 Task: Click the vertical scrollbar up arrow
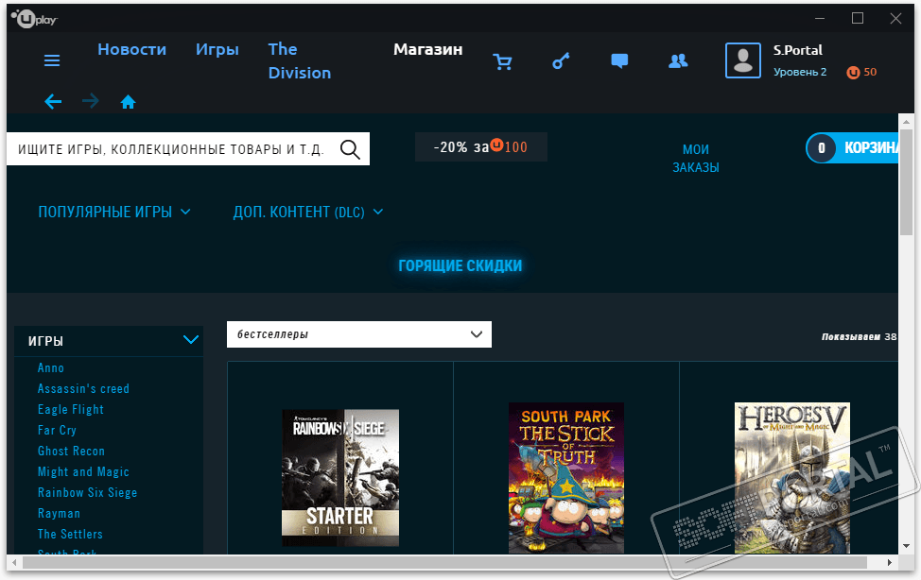pos(906,122)
